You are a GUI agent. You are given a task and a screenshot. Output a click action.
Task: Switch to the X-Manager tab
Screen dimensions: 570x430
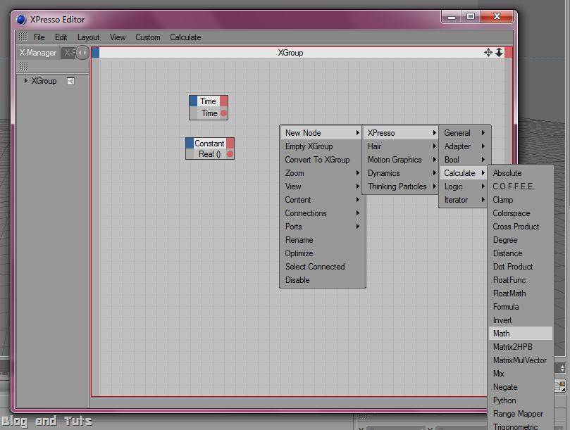38,53
